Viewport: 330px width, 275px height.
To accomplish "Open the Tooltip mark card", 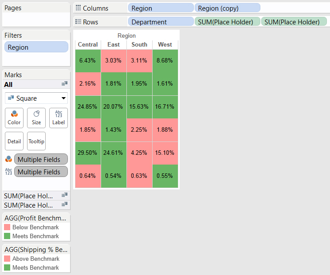I will pyautogui.click(x=36, y=141).
